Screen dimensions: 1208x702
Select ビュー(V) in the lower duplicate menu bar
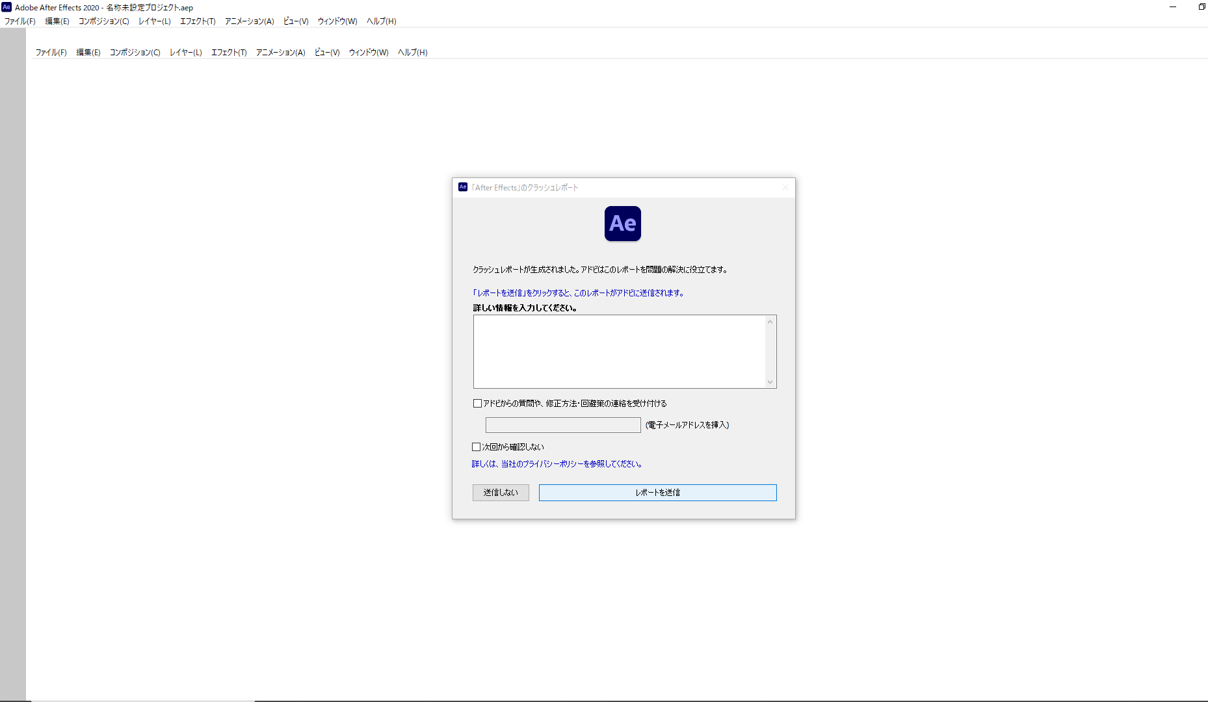(327, 53)
